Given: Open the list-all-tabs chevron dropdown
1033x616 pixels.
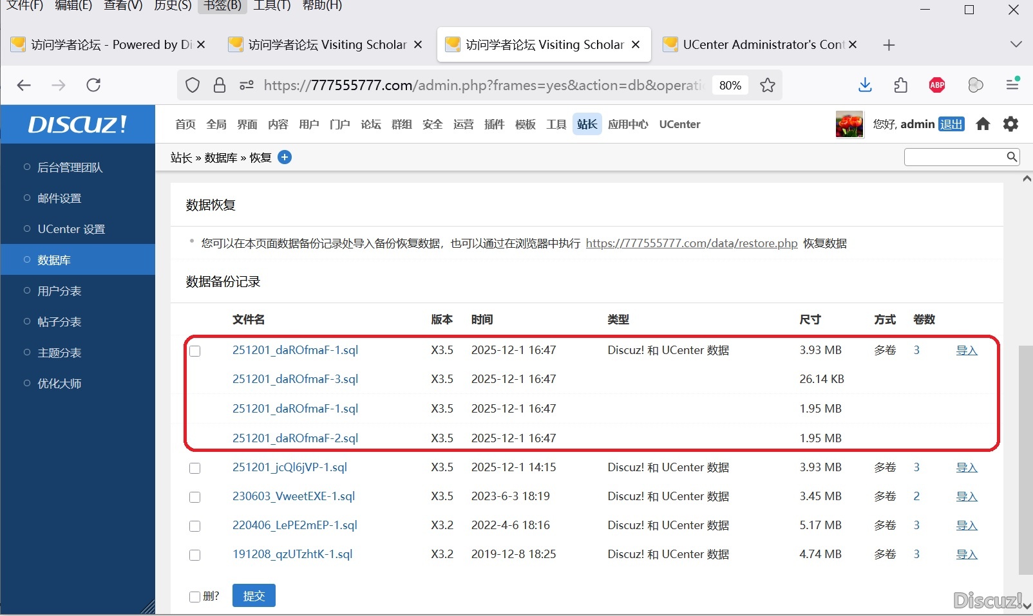Looking at the screenshot, I should (1016, 44).
